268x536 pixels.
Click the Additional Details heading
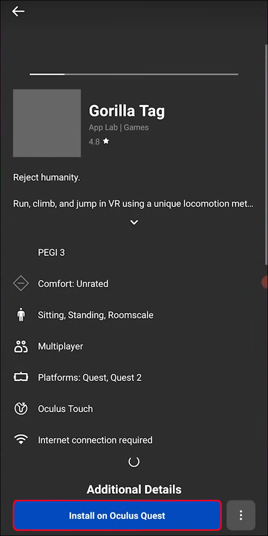[x=134, y=489]
